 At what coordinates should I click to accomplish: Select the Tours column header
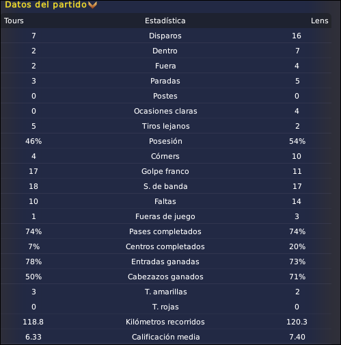[14, 21]
